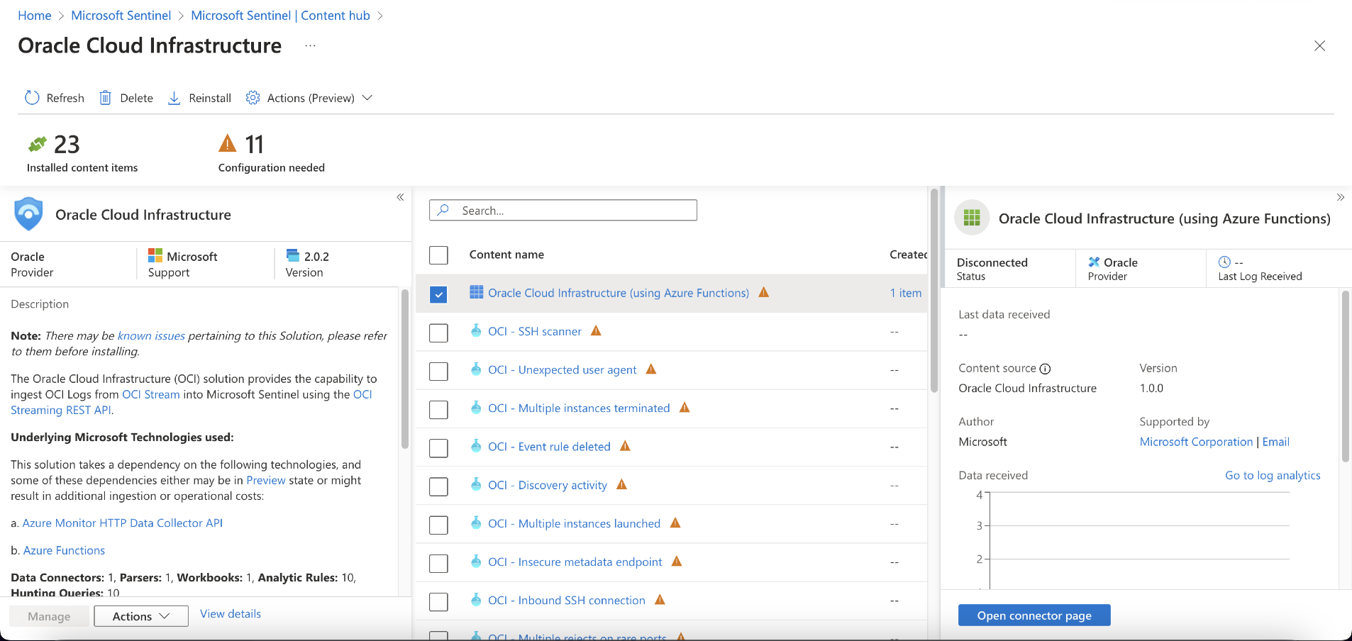The height and width of the screenshot is (641, 1352).
Task: Check the select-all checkbox above the content list
Action: [439, 255]
